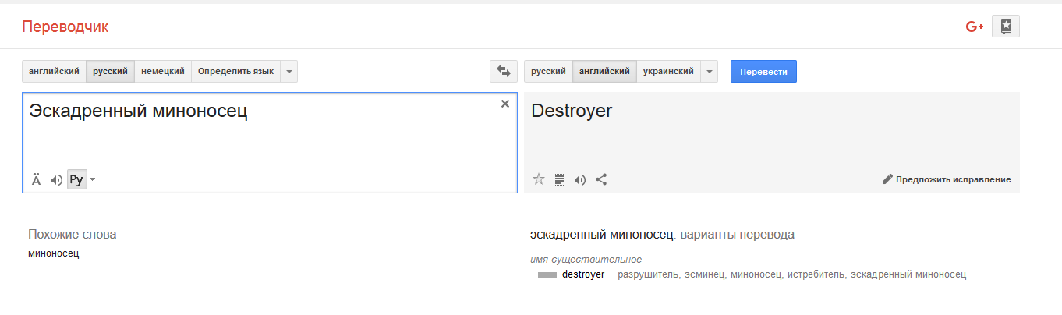
Task: Share the translation
Action: point(601,179)
